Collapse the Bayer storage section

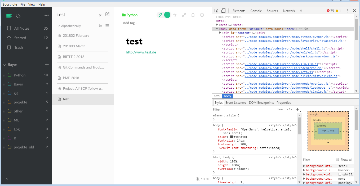(x=5, y=65)
